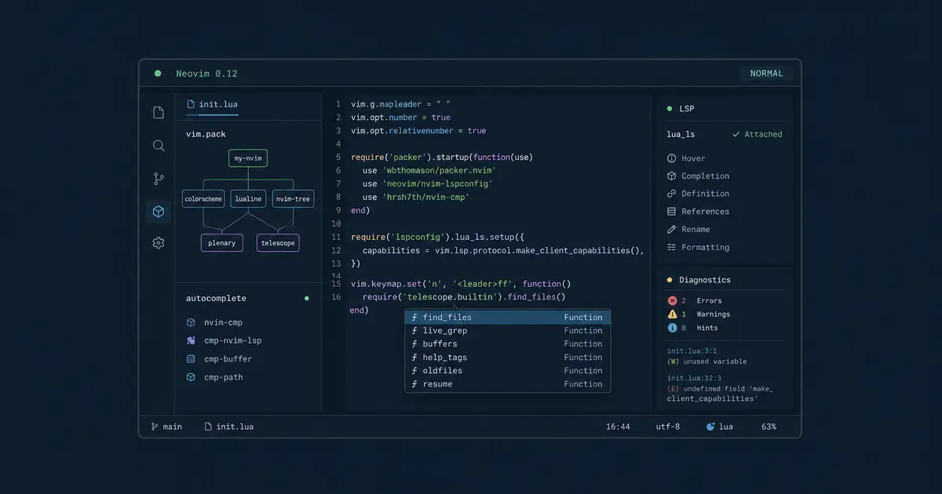942x494 pixels.
Task: Click the file icon in status bar
Action: pyautogui.click(x=208, y=427)
